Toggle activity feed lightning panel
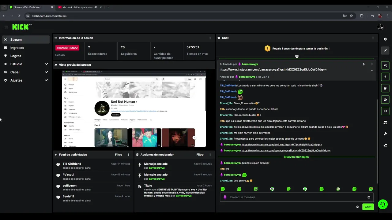The height and width of the screenshot is (220, 392). pyautogui.click(x=385, y=77)
